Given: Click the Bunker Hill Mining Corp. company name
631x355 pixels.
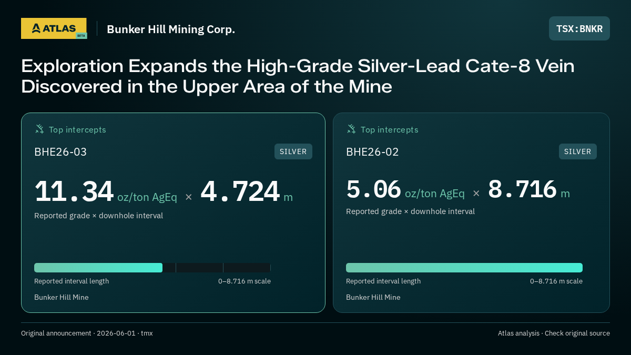Looking at the screenshot, I should 171,29.
